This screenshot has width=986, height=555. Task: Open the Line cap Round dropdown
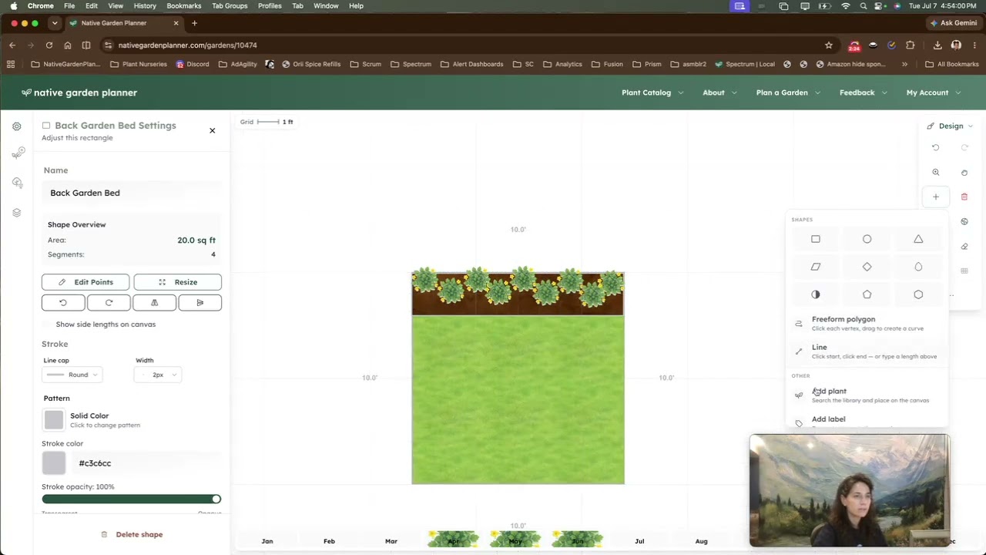click(72, 375)
